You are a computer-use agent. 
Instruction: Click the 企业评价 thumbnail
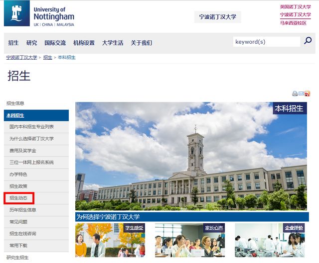[x=270, y=240]
